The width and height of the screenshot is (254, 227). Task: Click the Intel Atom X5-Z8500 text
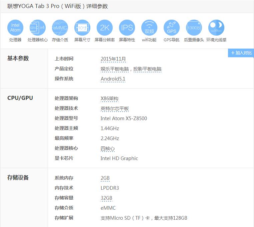(124, 118)
